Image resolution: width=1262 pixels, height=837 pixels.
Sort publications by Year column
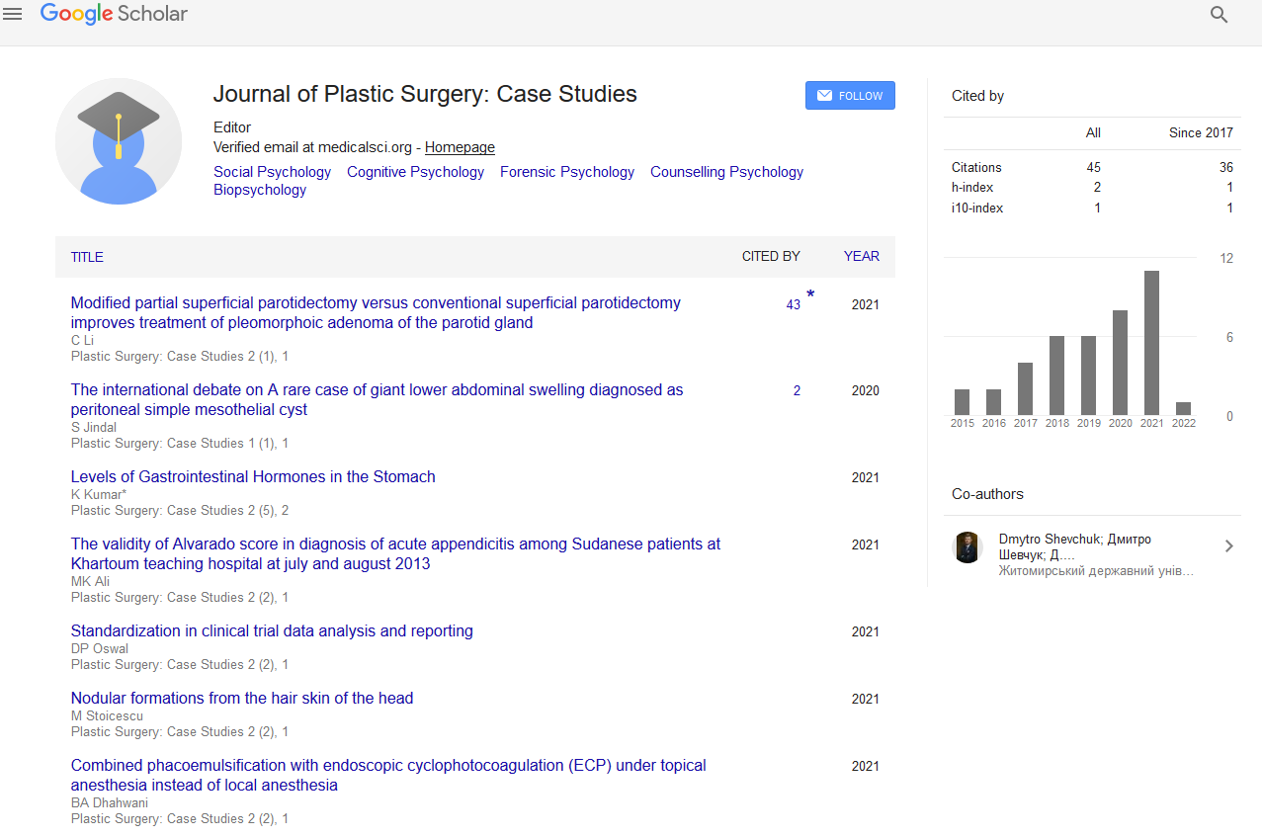(x=861, y=256)
